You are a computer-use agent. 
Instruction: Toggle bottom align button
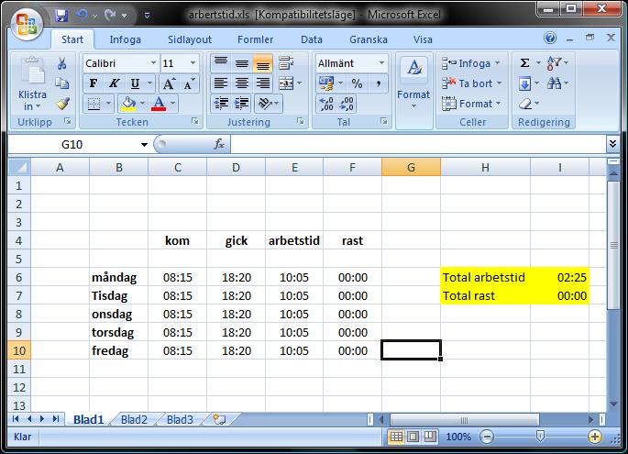263,63
